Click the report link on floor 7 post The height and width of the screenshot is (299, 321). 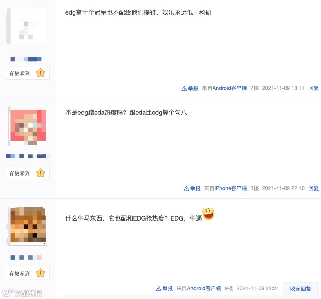point(190,88)
